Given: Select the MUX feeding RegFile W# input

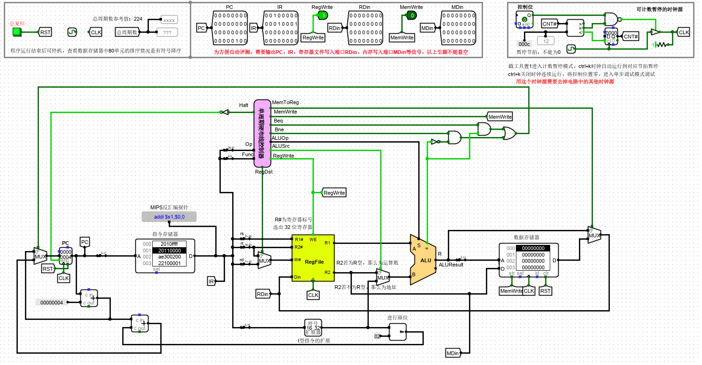Looking at the screenshot, I should (265, 260).
